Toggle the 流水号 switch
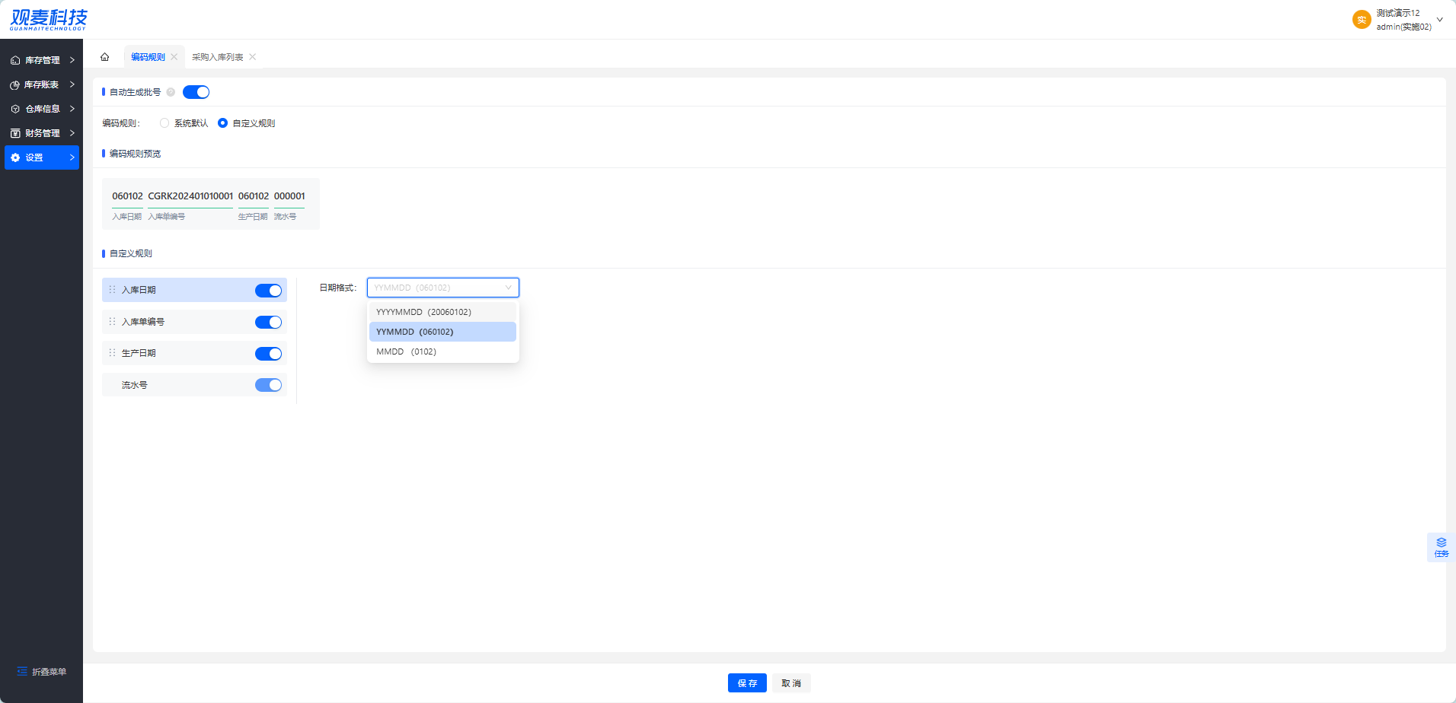 pos(268,385)
